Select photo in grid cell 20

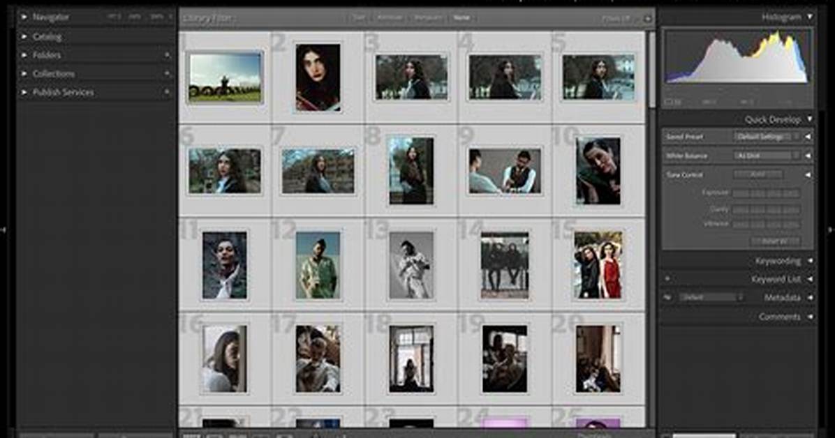(598, 358)
